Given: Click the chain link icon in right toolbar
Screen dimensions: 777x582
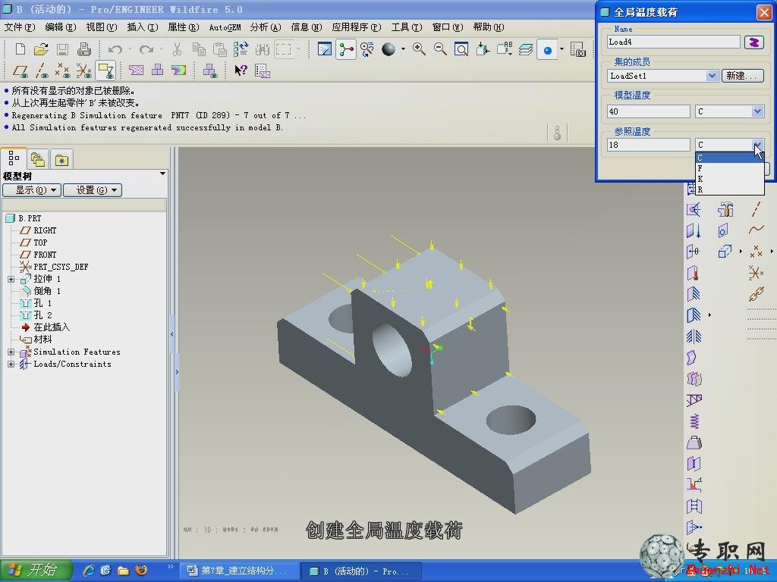Looking at the screenshot, I should coord(757,295).
